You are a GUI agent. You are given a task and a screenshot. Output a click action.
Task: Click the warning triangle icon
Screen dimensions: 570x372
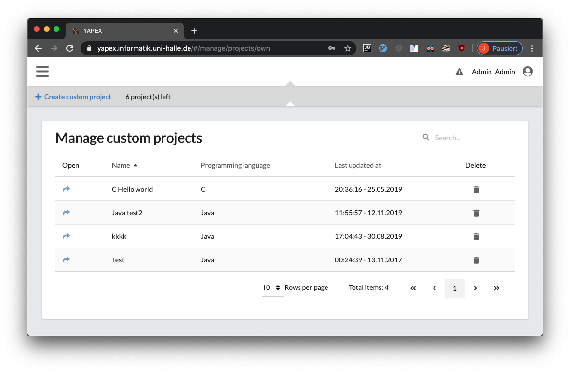(x=459, y=72)
